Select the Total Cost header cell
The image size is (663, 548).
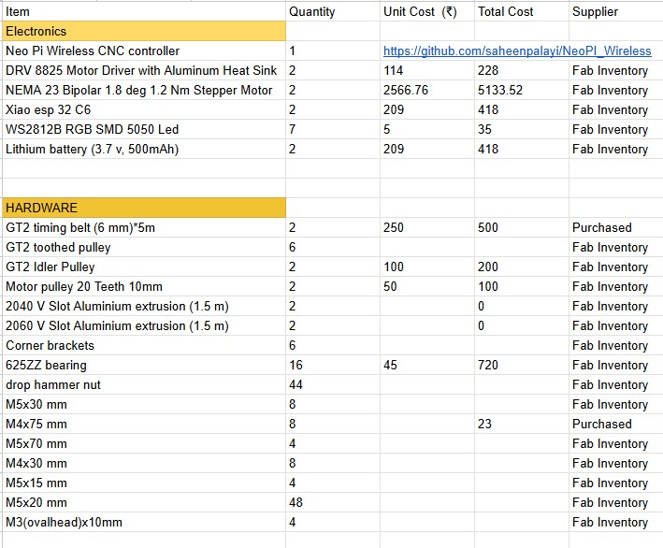point(522,11)
